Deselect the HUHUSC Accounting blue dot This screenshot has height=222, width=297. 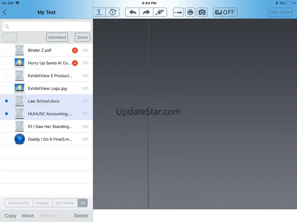[6, 113]
